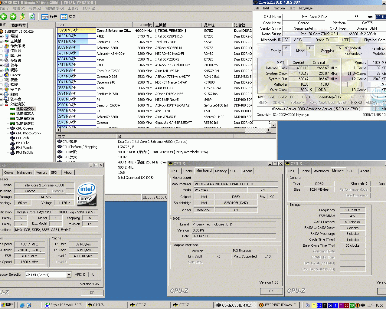The height and width of the screenshot is (309, 386).
Task: Open the CPU Queen benchmark
Action: pyautogui.click(x=25, y=128)
